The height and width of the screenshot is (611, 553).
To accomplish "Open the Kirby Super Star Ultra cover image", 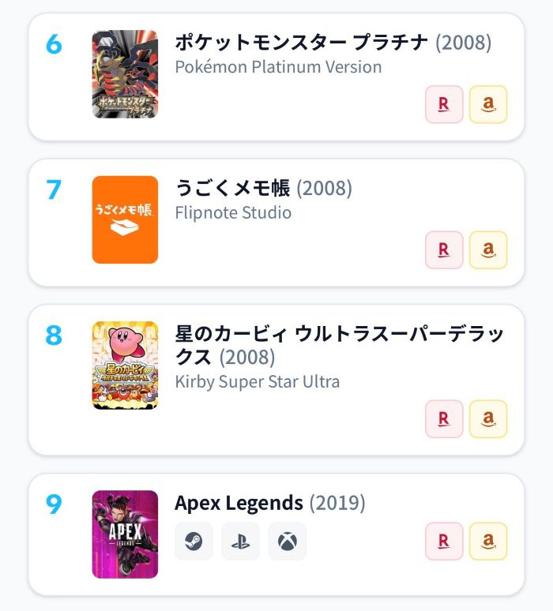I will tap(125, 365).
